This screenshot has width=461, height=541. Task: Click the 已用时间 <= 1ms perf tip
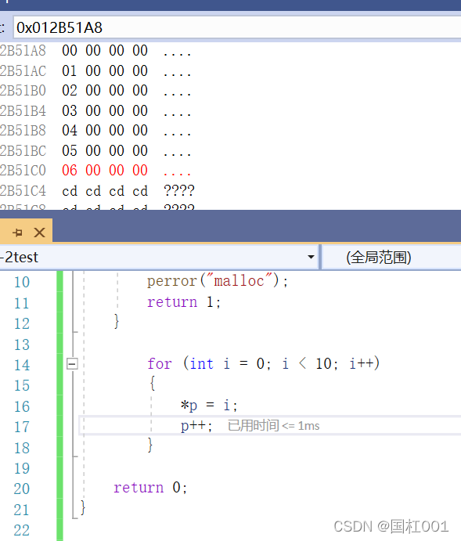pos(274,426)
